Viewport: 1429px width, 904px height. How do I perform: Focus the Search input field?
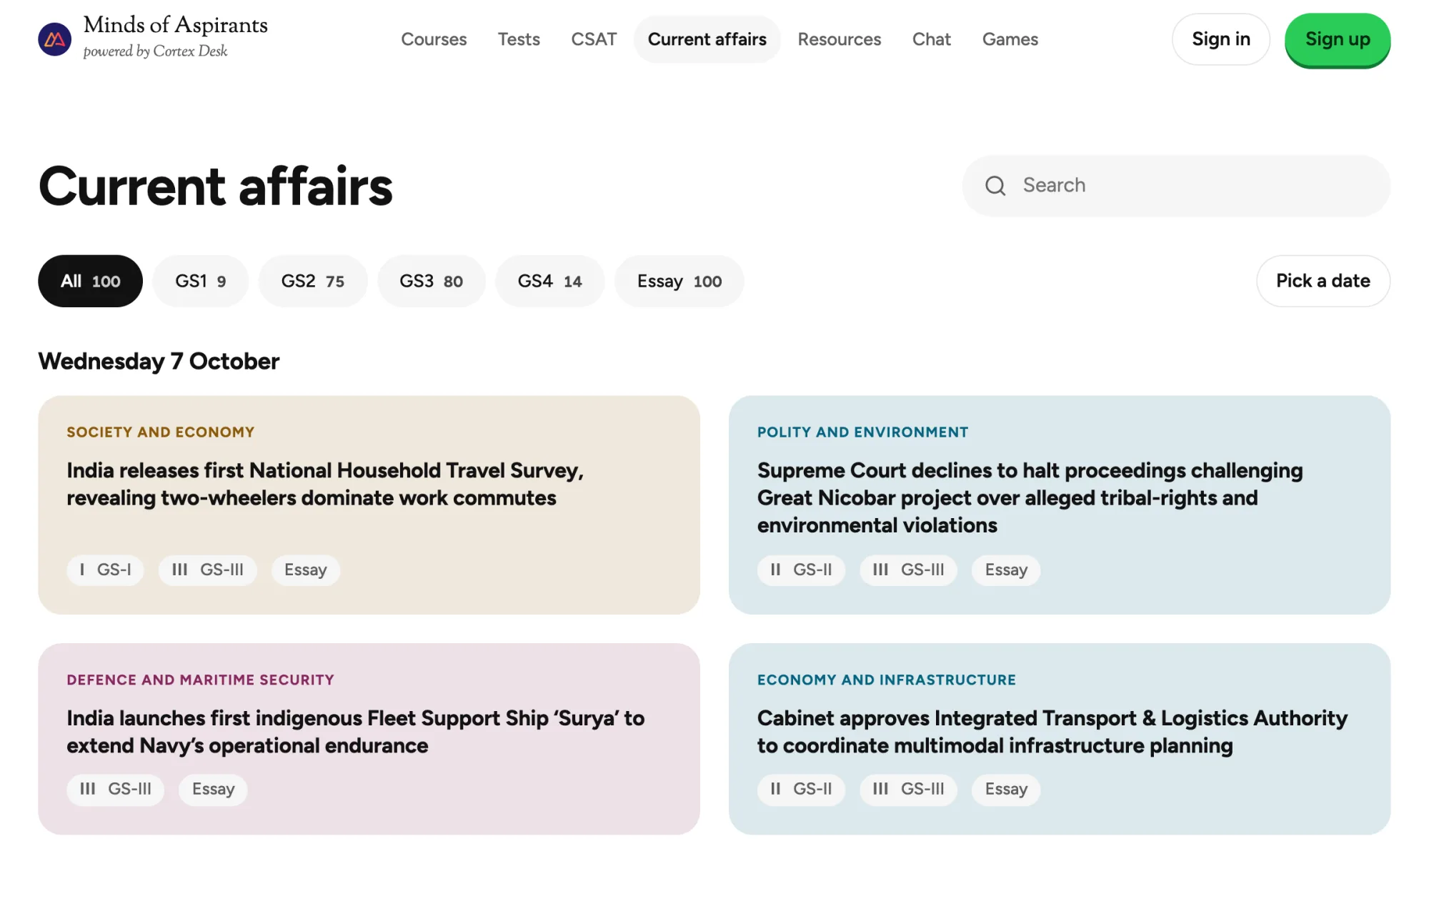(x=1176, y=186)
